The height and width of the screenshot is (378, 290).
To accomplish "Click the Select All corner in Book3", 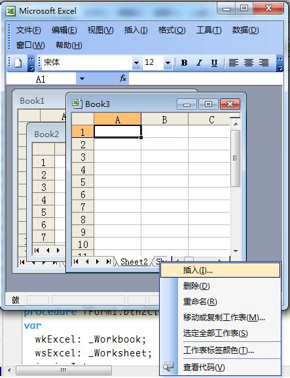I will pos(82,119).
